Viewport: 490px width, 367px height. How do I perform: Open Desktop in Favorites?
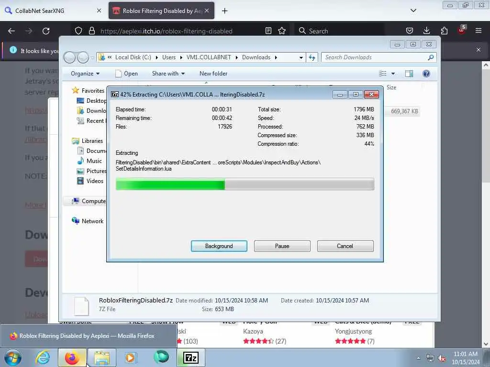92,100
